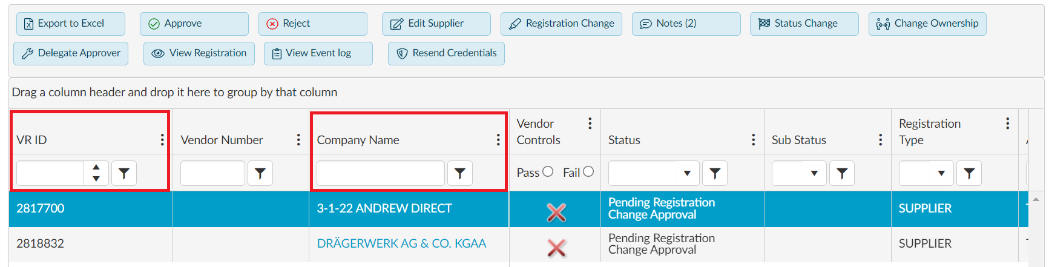Viewport: 1049px width, 267px height.
Task: Expand the Registration Type filter dropdown
Action: point(941,173)
